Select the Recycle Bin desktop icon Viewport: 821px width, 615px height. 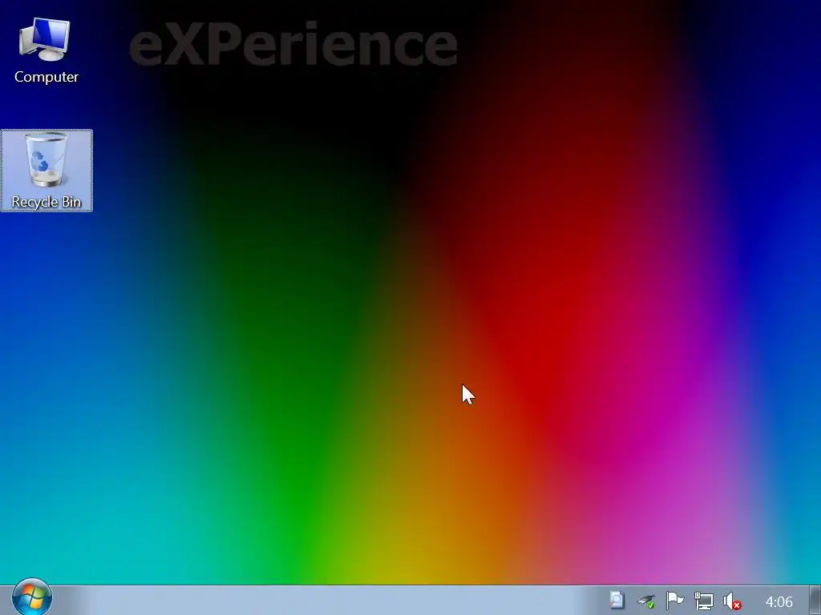click(46, 171)
